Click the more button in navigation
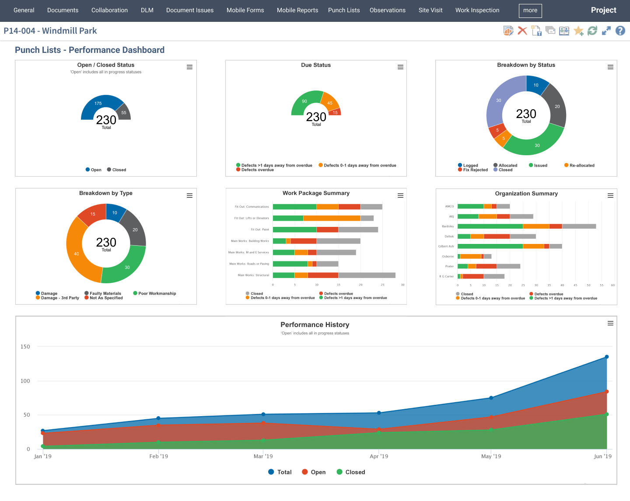Image resolution: width=630 pixels, height=501 pixels. coord(530,10)
